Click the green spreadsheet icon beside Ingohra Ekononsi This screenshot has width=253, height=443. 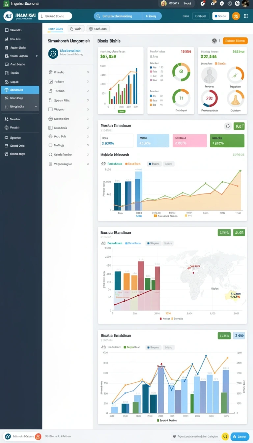6,3
